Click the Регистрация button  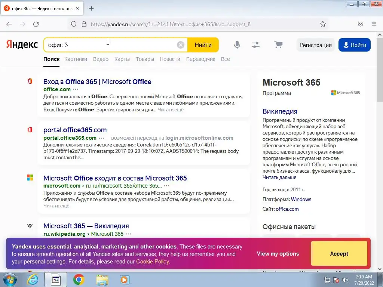click(x=316, y=45)
